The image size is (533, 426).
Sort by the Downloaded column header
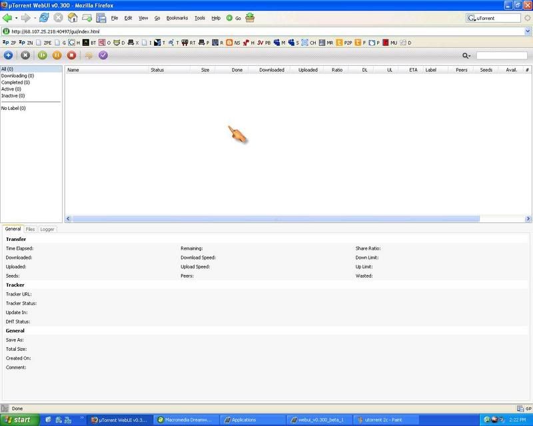pyautogui.click(x=268, y=70)
